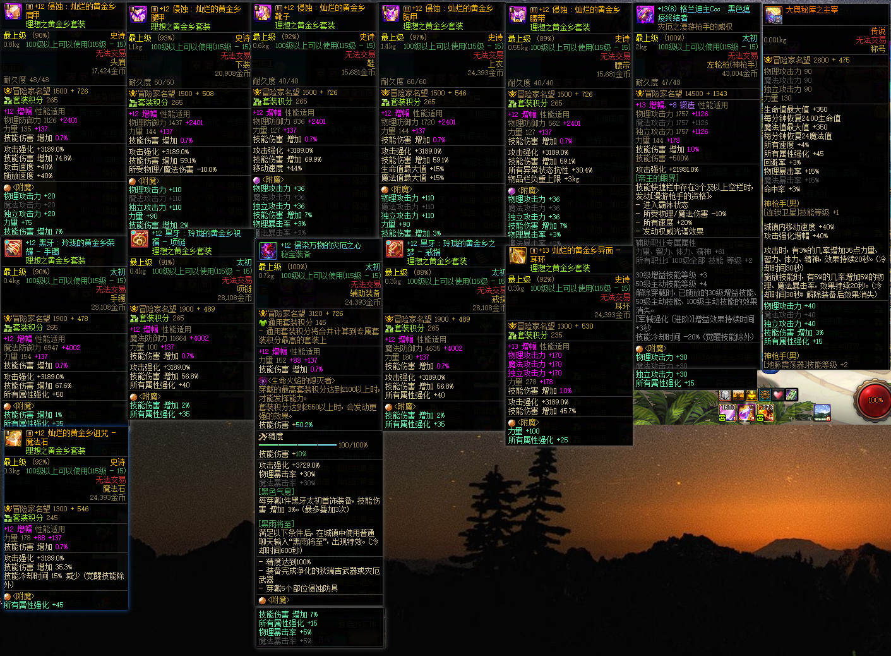
Task: Select the 手镯 bracelet item icon
Action: tap(13, 248)
